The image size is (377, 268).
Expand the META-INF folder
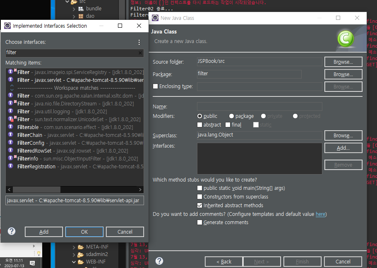74,247
